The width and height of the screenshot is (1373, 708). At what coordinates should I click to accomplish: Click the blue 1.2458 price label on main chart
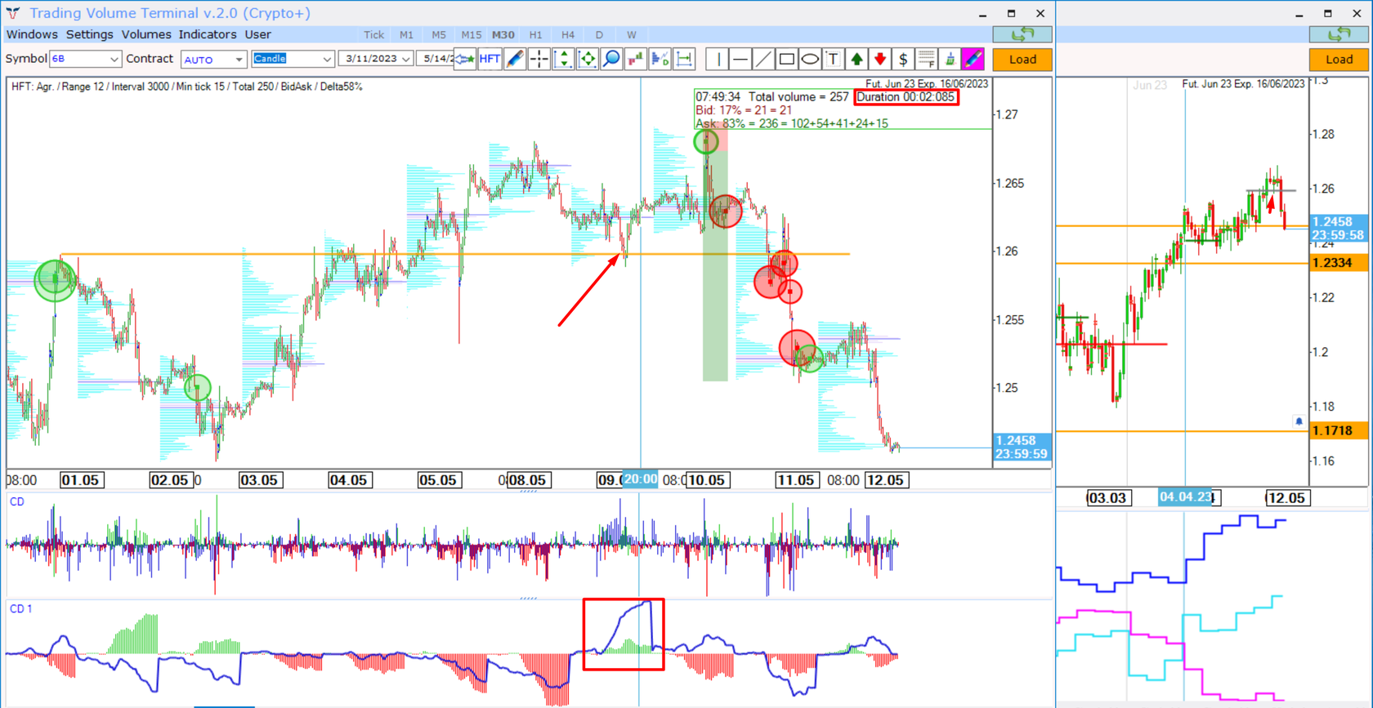(x=1022, y=447)
